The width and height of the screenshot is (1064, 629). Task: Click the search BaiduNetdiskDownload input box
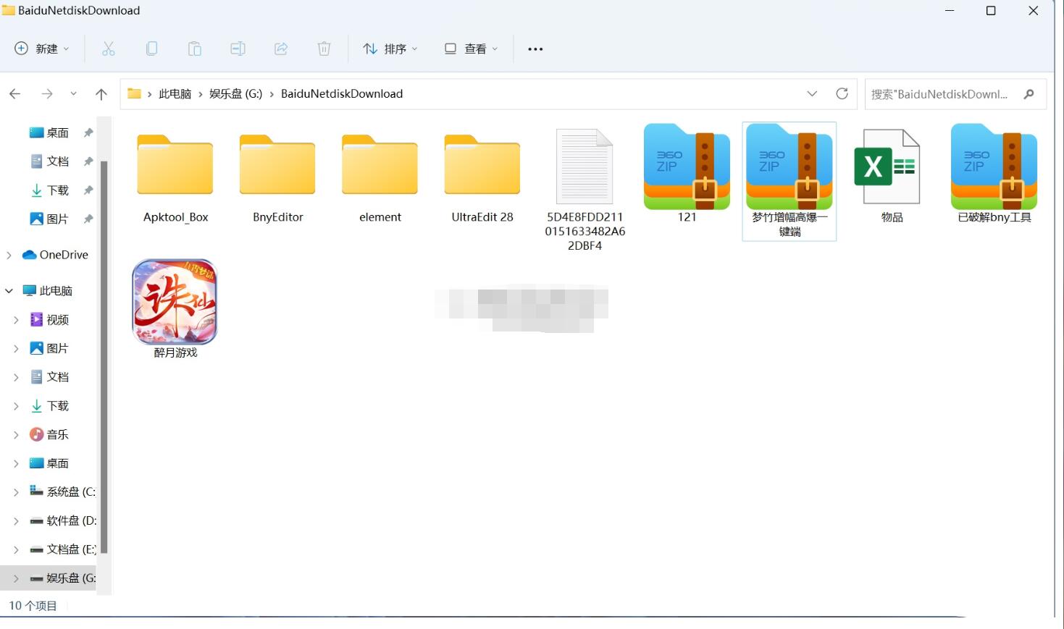pos(939,94)
